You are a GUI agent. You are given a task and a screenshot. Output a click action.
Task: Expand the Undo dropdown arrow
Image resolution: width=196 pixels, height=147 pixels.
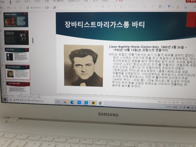coord(4,8)
